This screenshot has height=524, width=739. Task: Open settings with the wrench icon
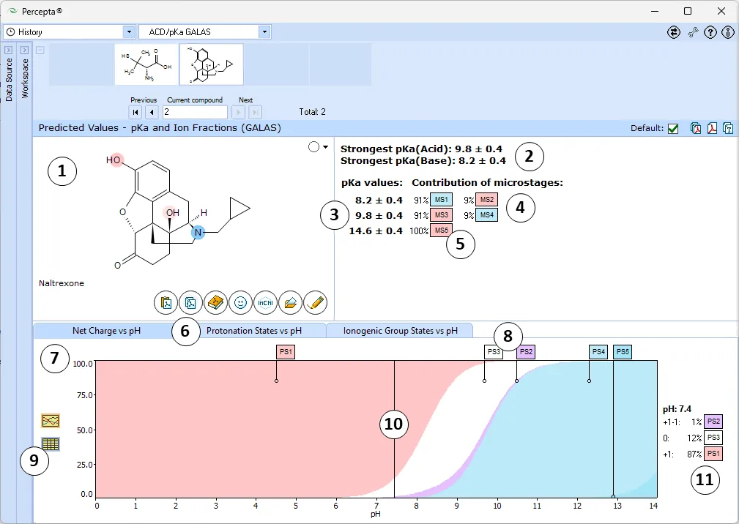point(692,32)
